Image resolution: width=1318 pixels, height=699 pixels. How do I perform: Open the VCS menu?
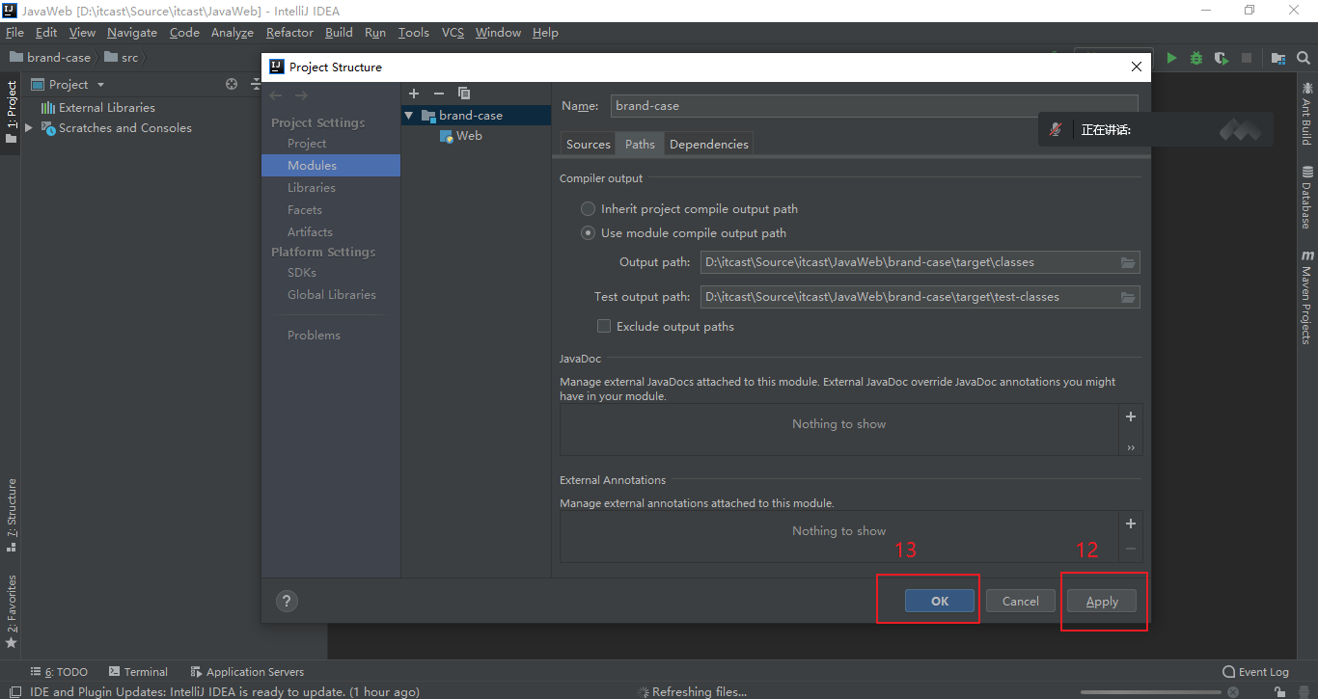[x=453, y=32]
